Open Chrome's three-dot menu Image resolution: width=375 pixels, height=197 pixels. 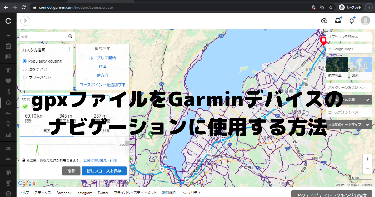(x=369, y=7)
